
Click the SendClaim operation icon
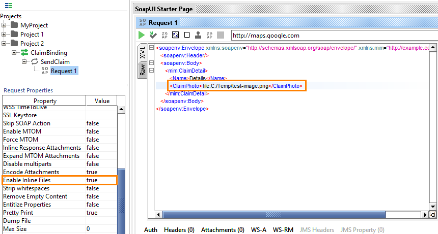point(35,61)
